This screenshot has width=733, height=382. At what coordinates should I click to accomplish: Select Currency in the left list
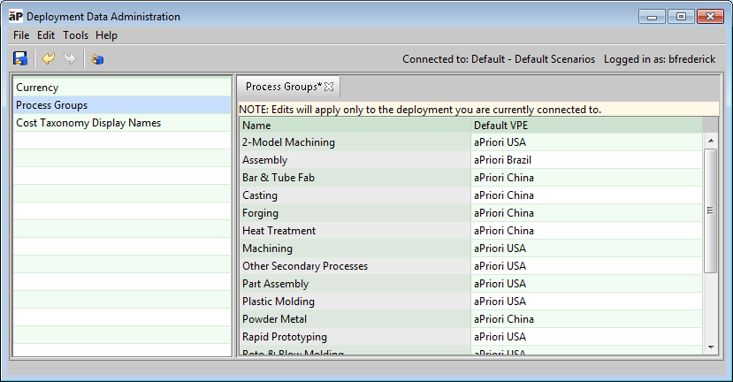click(x=37, y=88)
